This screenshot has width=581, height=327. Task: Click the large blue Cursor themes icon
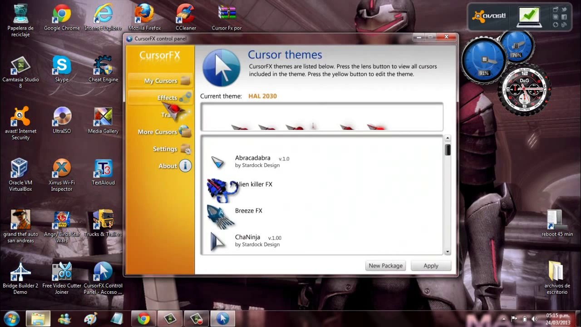pos(221,68)
